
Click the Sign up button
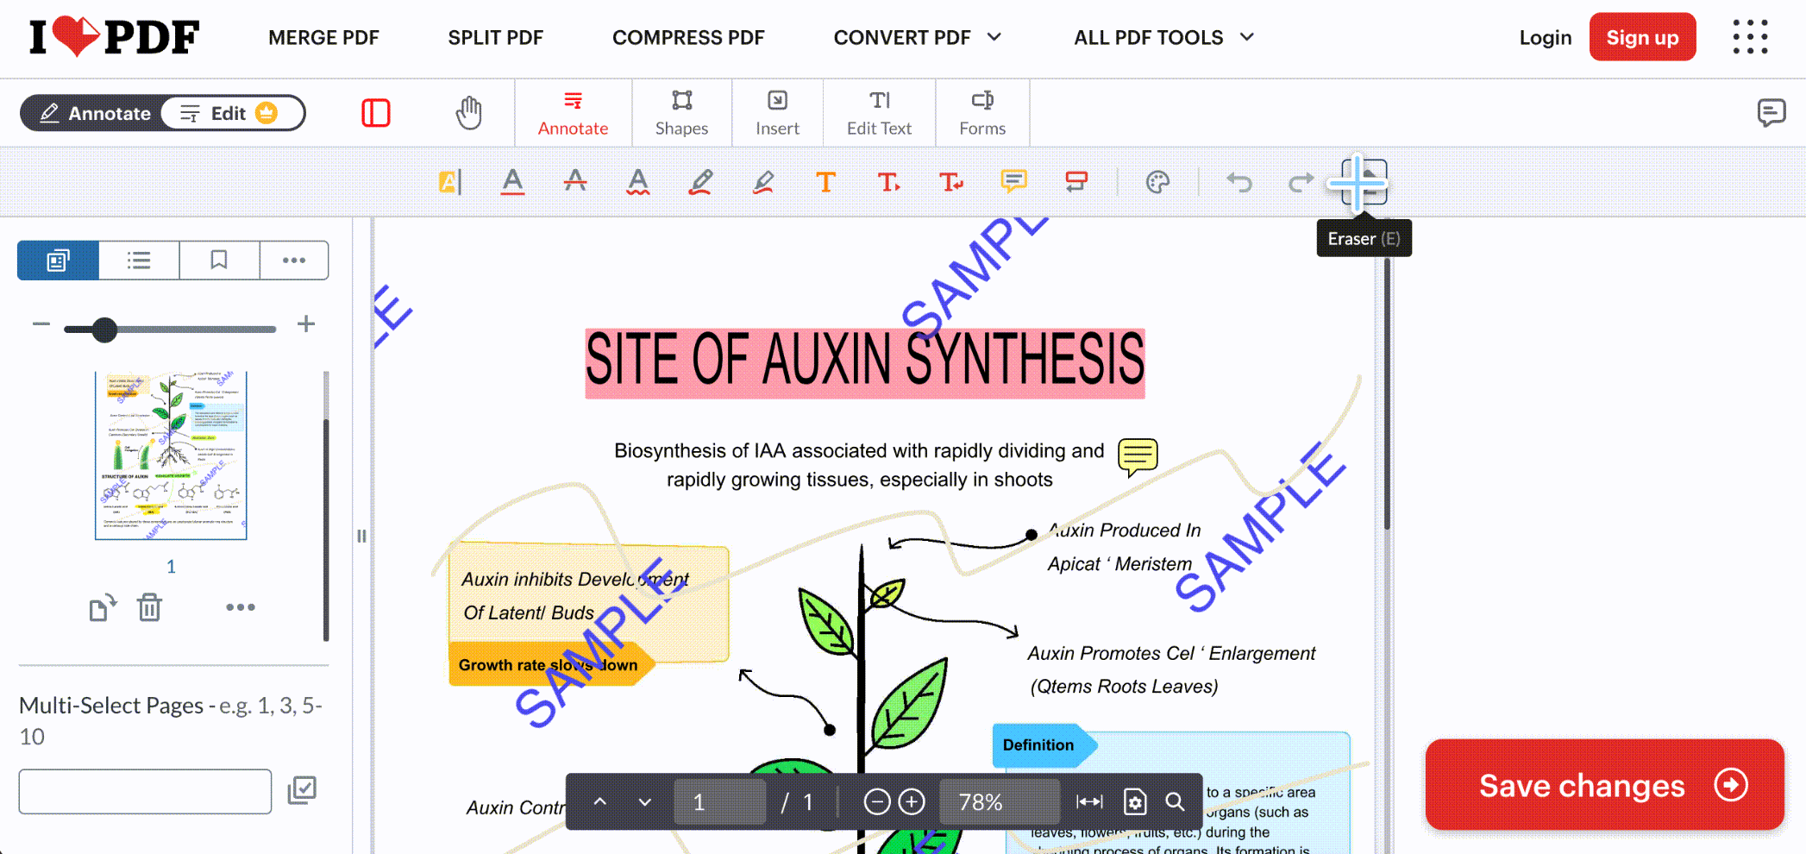pyautogui.click(x=1642, y=37)
